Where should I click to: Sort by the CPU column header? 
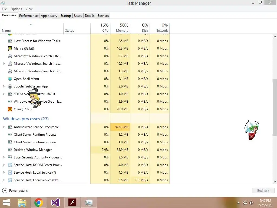(x=100, y=28)
